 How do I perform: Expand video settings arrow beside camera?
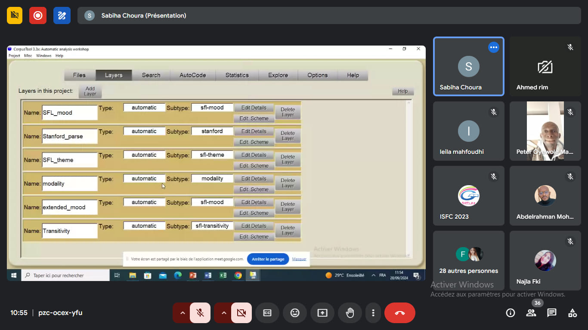[x=223, y=313]
